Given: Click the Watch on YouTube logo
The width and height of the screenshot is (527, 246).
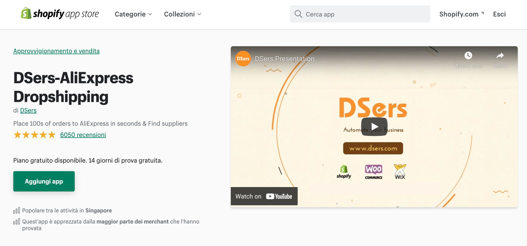Looking at the screenshot, I should point(279,197).
